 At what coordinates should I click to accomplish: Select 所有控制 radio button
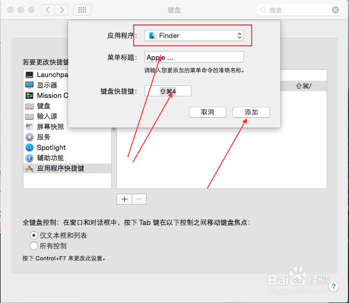[x=34, y=246]
